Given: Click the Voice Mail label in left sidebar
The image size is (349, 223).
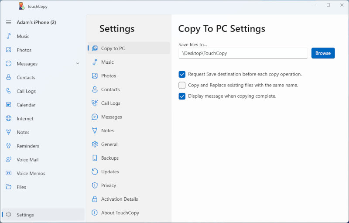Looking at the screenshot, I should (x=27, y=160).
